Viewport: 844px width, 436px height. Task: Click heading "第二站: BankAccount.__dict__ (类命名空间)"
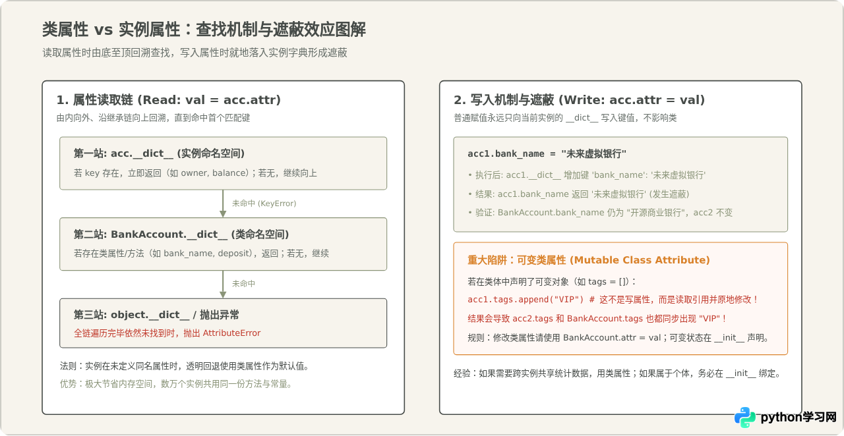(181, 234)
